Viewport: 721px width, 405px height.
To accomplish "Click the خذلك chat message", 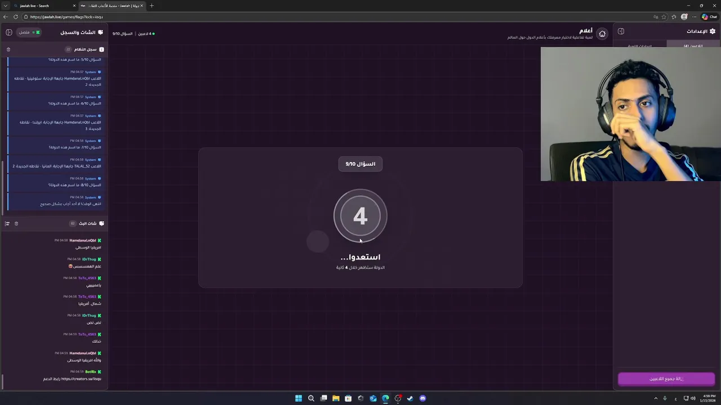I will click(96, 341).
